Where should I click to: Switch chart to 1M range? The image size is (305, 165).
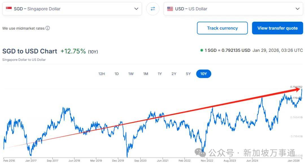point(145,74)
